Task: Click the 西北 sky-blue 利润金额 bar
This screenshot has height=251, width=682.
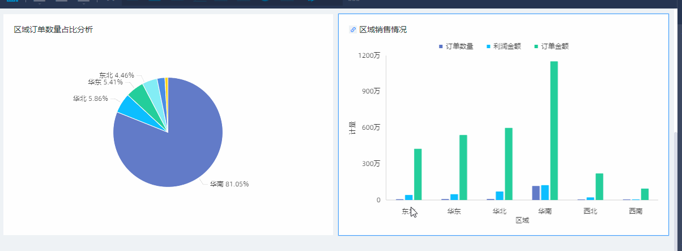Action: pyautogui.click(x=590, y=198)
